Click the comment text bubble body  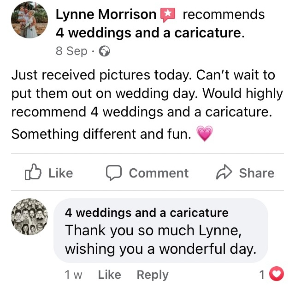coord(160,240)
